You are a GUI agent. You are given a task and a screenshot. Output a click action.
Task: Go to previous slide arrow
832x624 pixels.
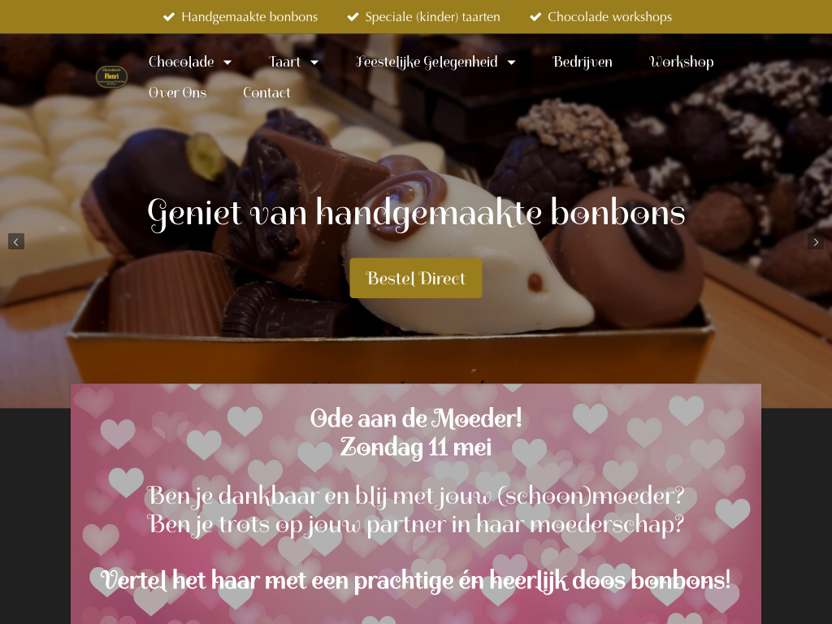(16, 241)
